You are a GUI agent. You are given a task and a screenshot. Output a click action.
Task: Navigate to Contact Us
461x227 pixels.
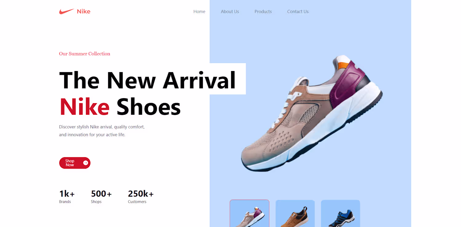[x=298, y=11]
